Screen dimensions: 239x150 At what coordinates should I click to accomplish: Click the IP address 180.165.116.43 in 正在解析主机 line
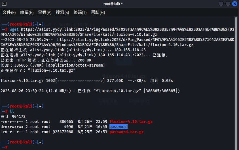130,50
